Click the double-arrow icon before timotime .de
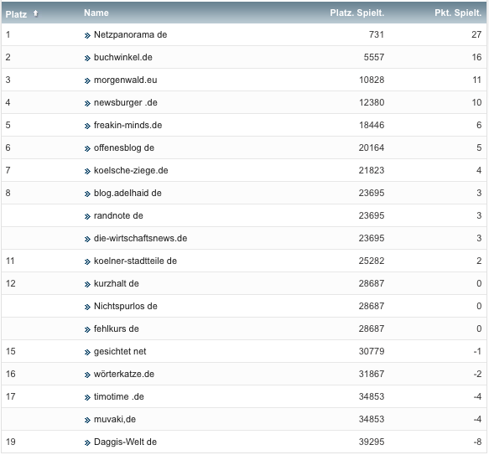489x455 pixels. 87,398
